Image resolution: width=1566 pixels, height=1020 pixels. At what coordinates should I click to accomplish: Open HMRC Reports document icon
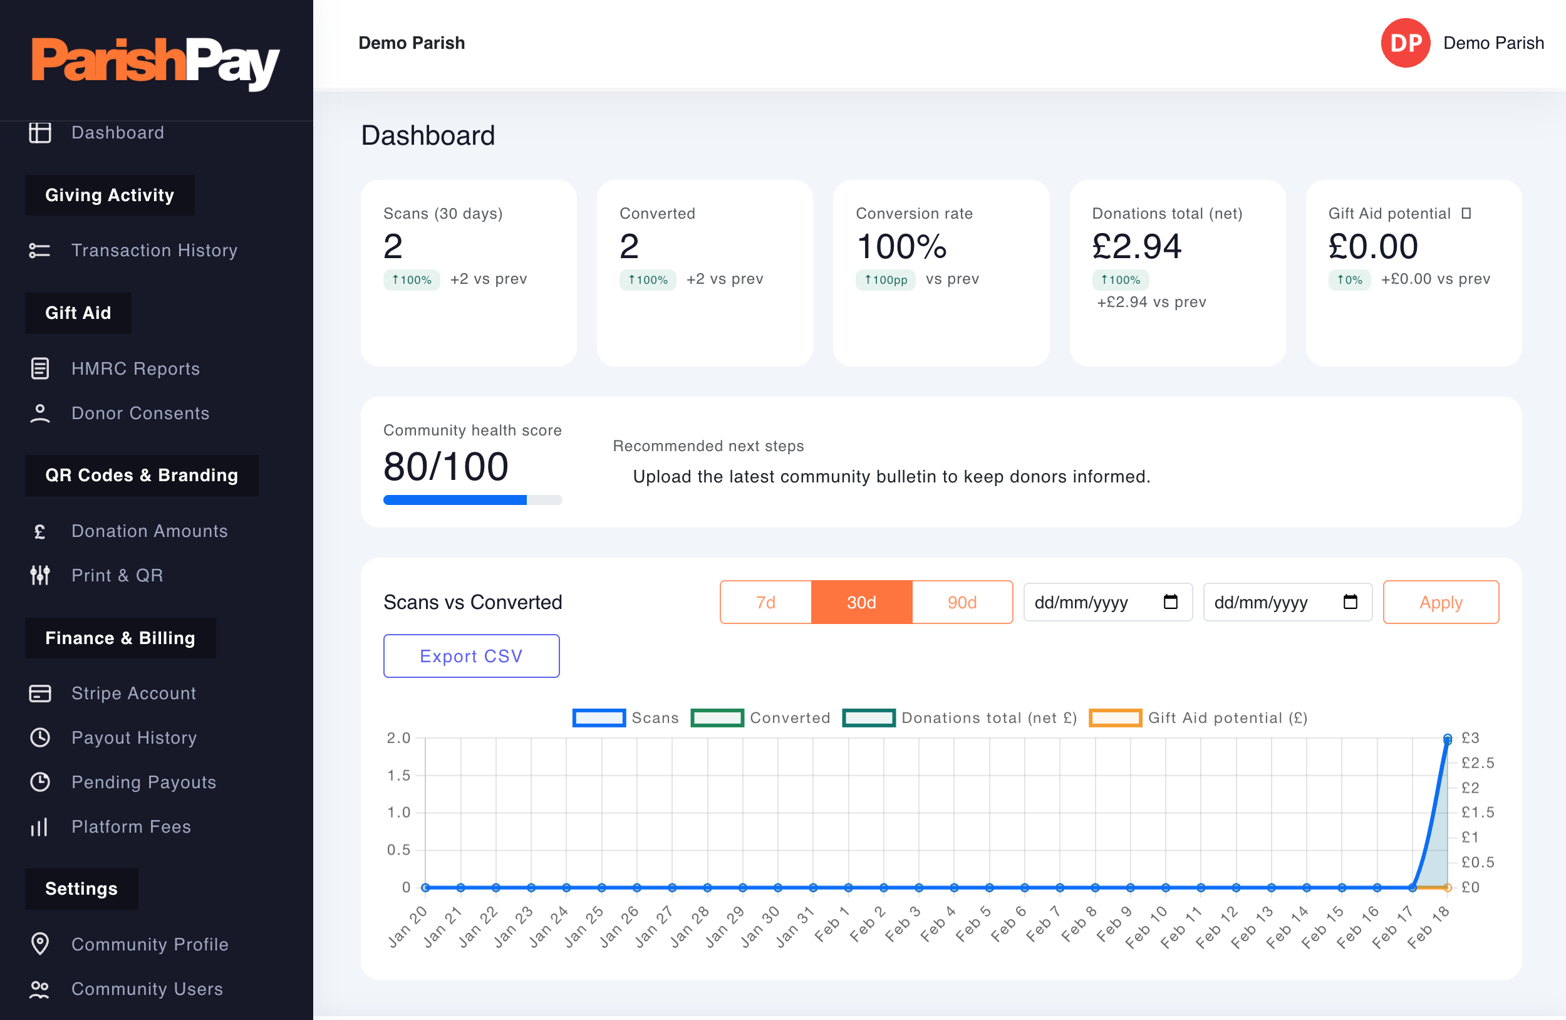point(40,368)
